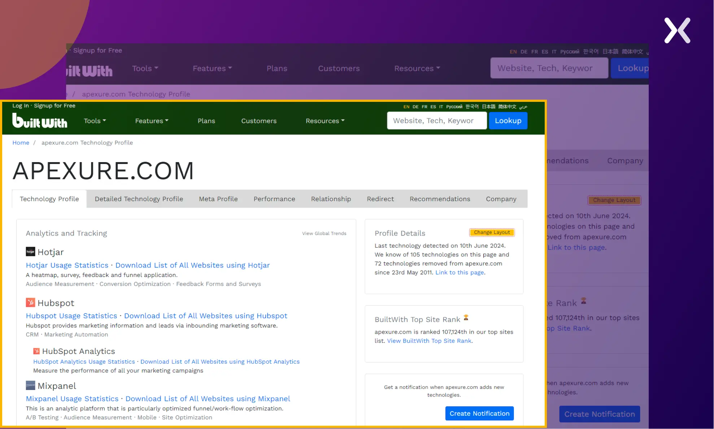The image size is (714, 429).
Task: Switch language to FR in front window
Action: (425, 107)
